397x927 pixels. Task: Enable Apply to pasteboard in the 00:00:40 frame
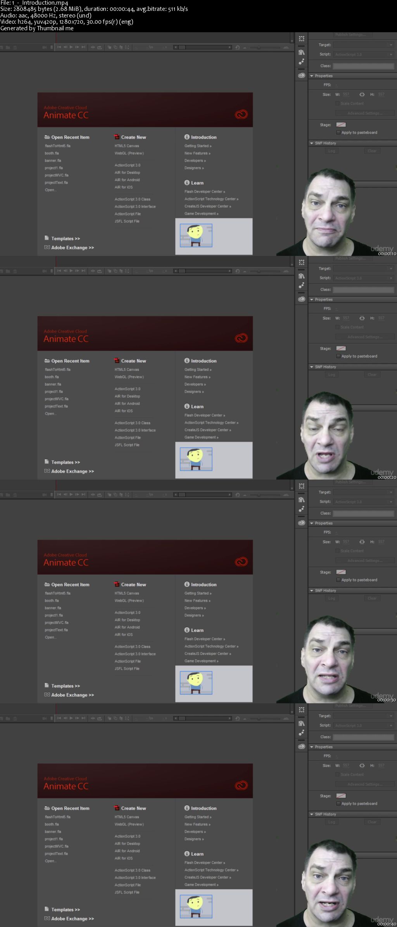(x=338, y=804)
